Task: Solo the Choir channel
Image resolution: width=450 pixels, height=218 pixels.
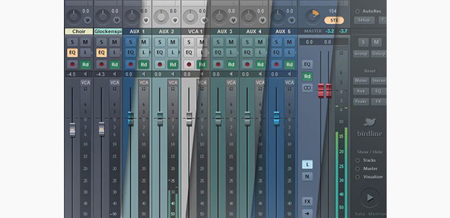Action: point(72,42)
